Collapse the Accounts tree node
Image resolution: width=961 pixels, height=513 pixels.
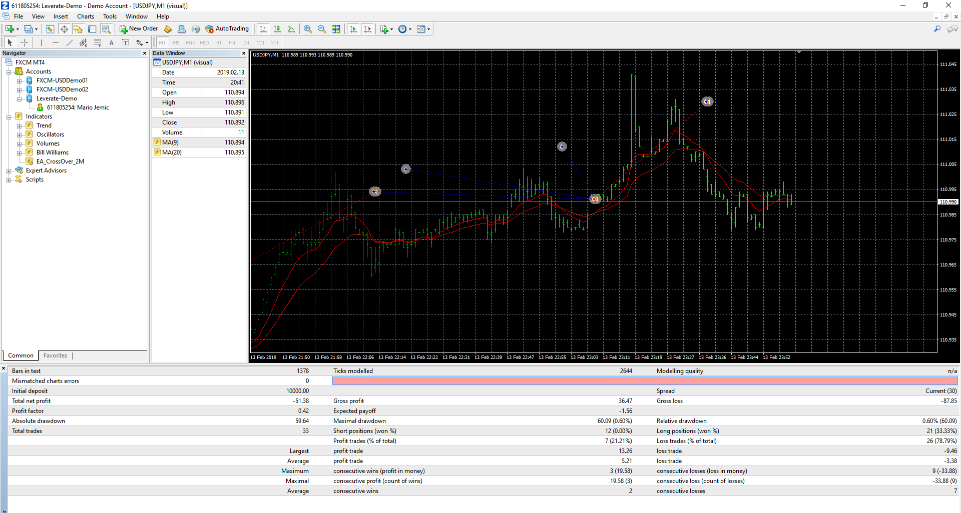pyautogui.click(x=9, y=71)
